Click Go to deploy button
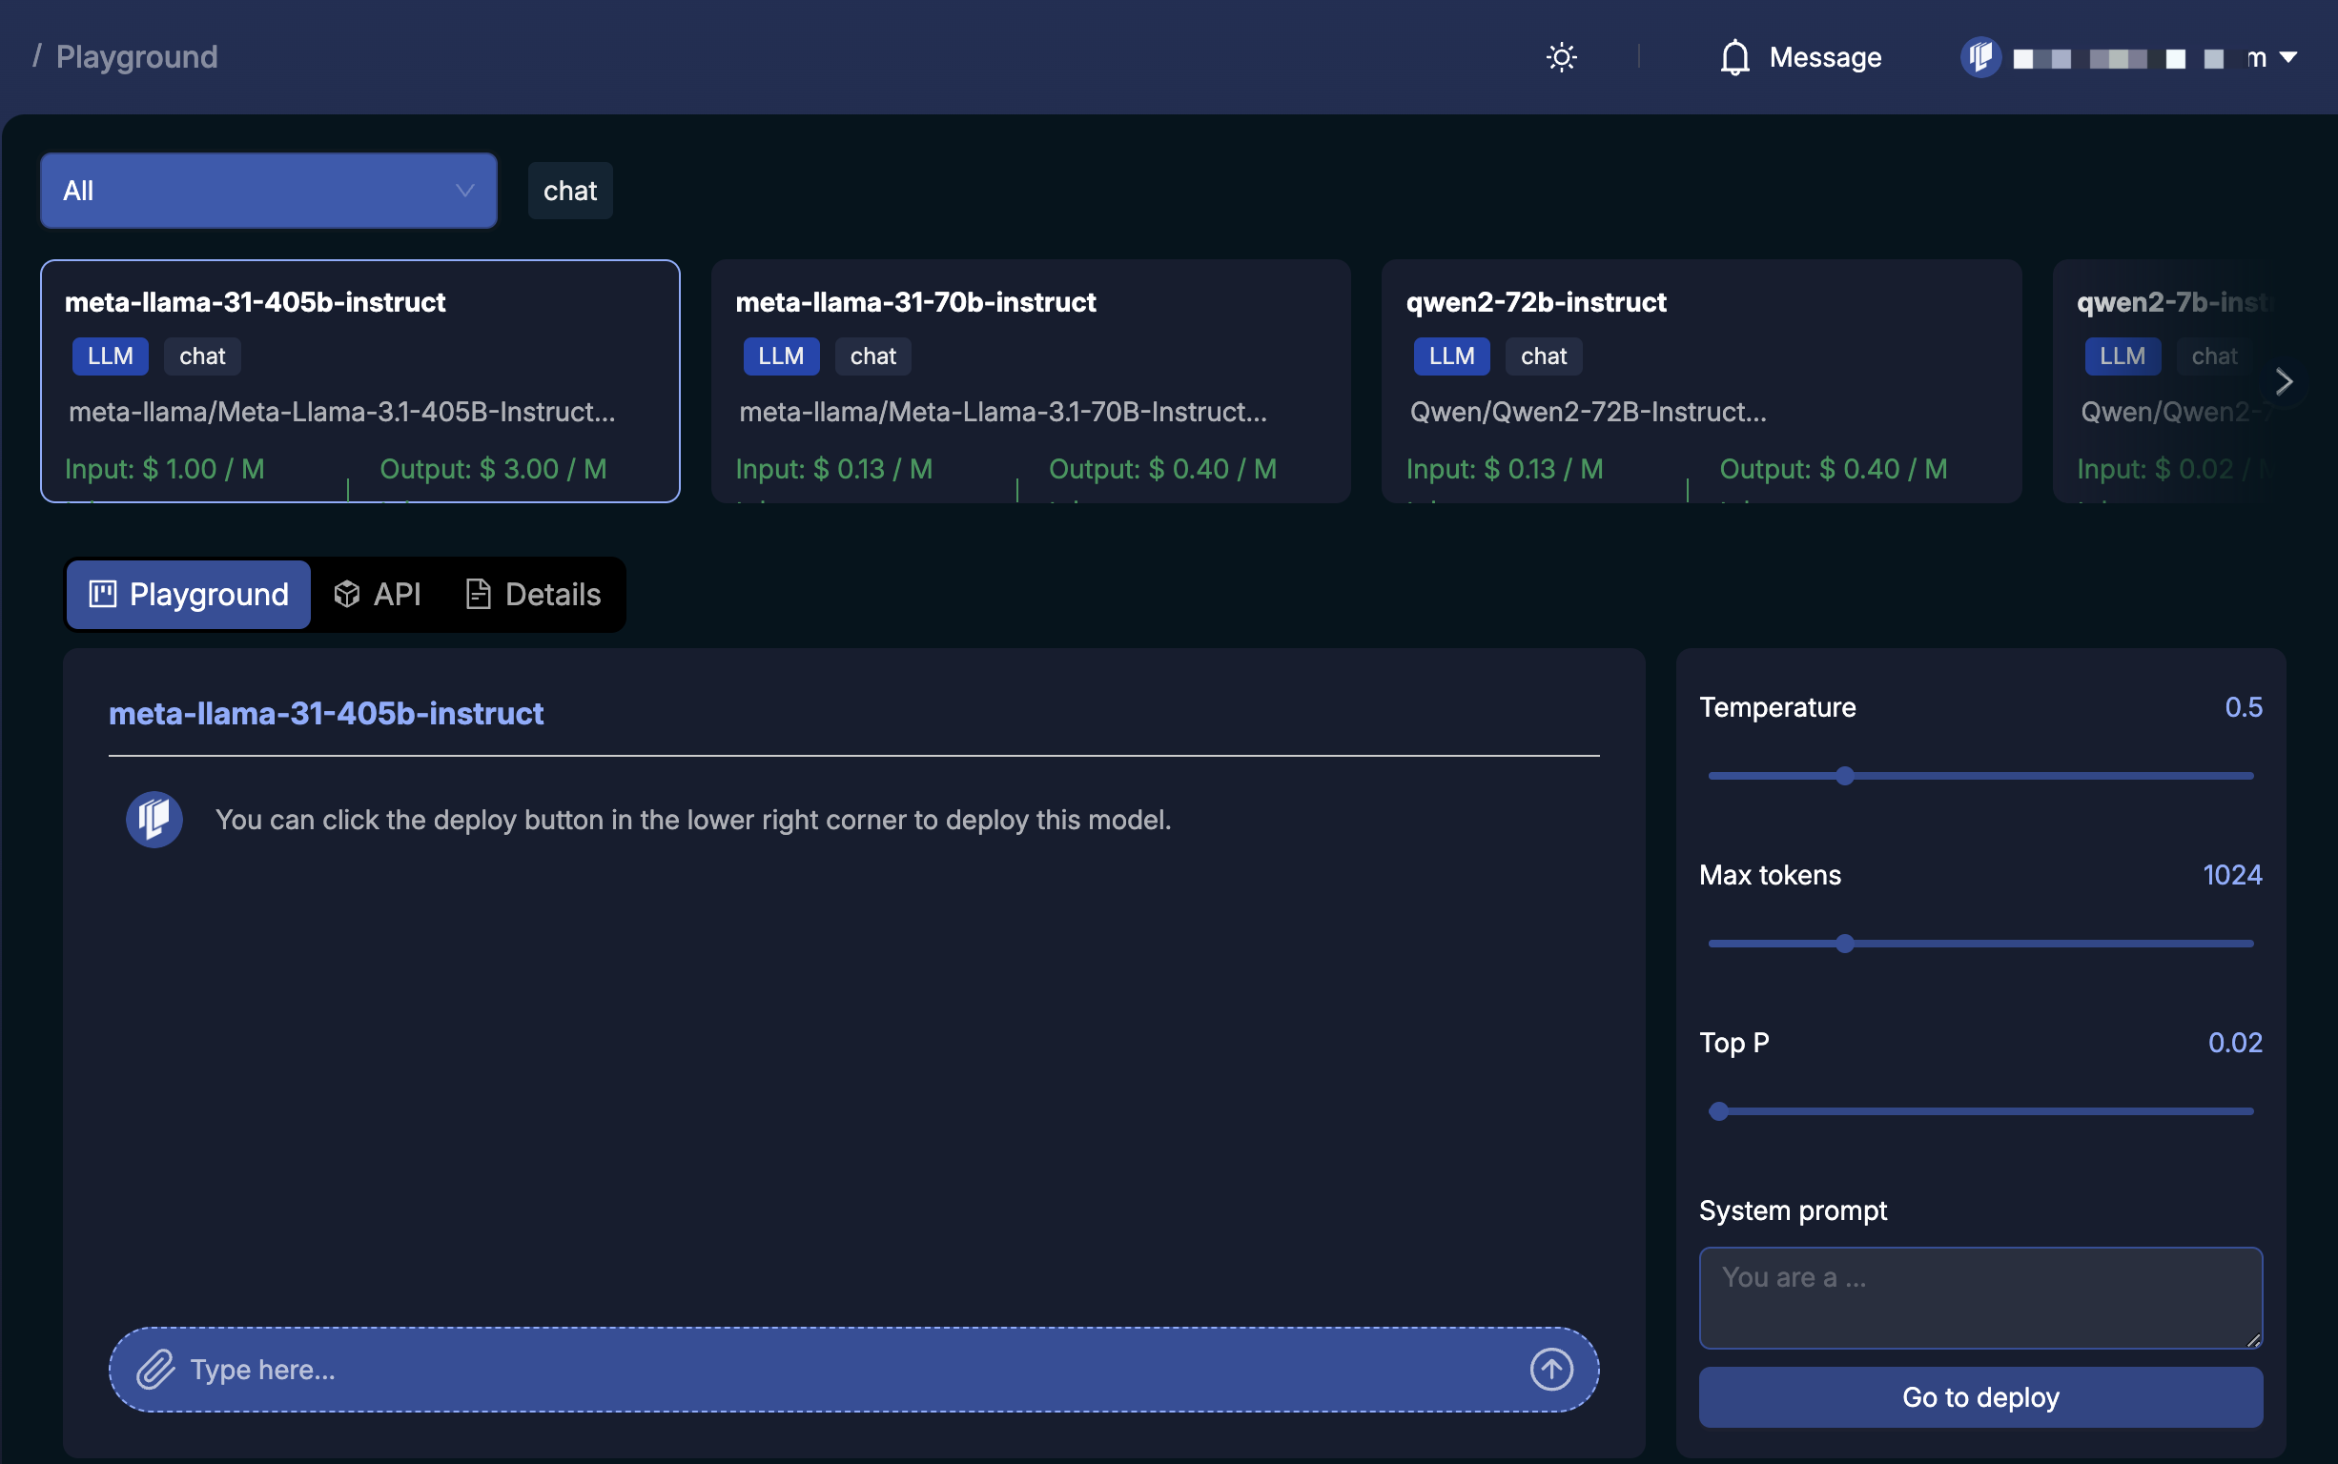The height and width of the screenshot is (1464, 2338). click(x=1979, y=1396)
